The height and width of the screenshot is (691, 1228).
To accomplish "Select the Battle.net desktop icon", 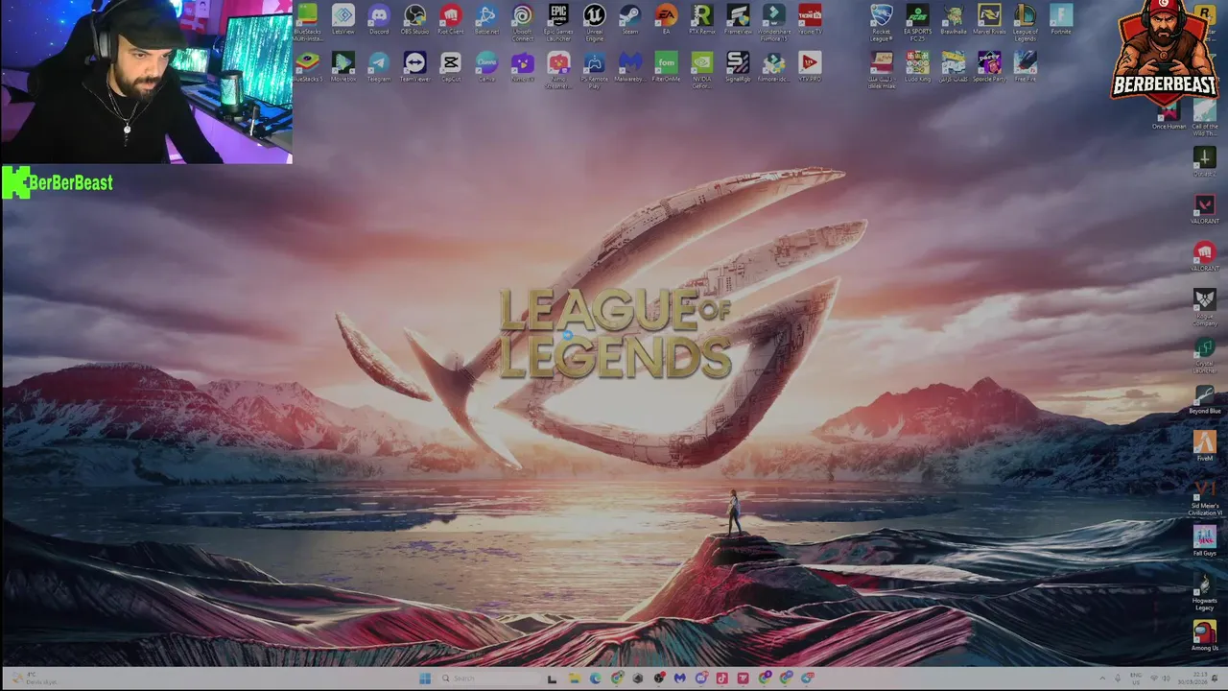I will pos(486,19).
